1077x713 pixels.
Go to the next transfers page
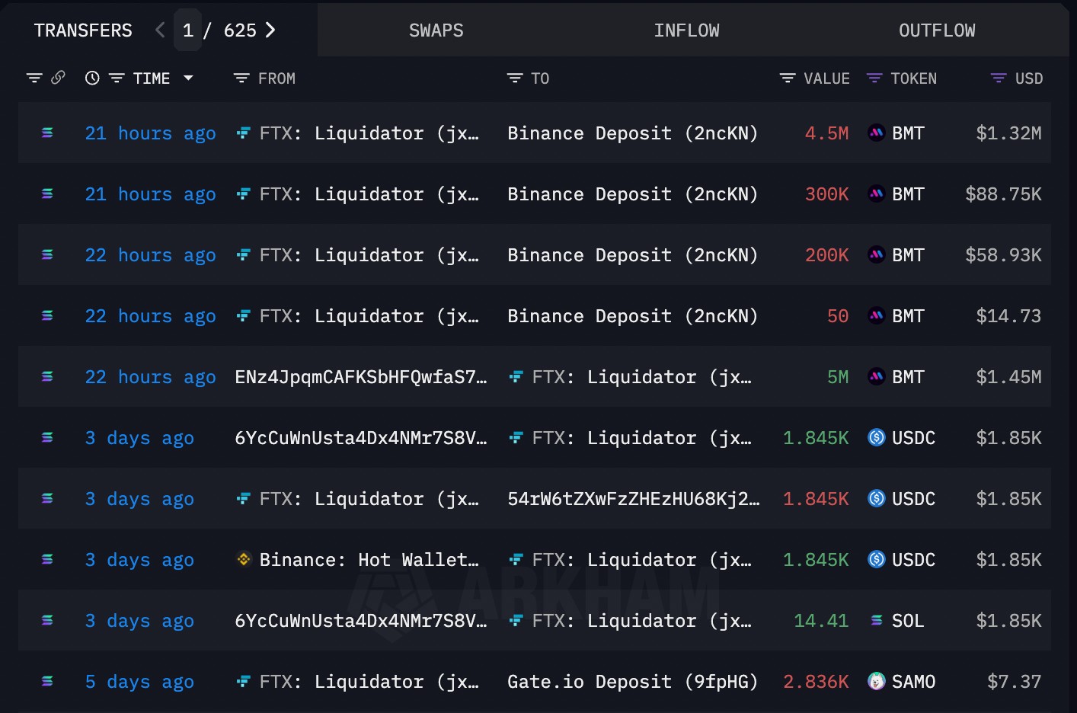[x=270, y=30]
